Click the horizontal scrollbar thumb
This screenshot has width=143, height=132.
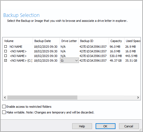(x=42, y=97)
